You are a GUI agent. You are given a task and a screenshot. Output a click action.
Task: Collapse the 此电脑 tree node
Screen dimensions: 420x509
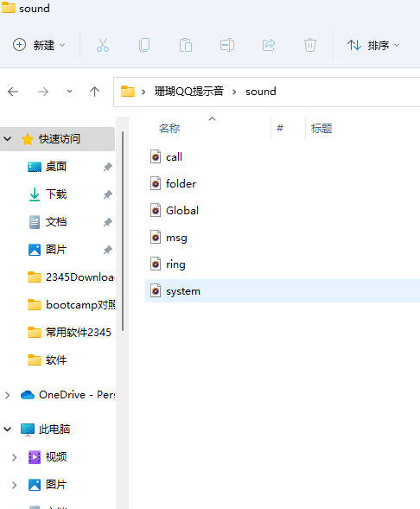[8, 429]
